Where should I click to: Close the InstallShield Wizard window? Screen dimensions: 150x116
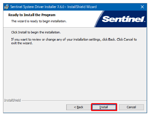[142, 7]
